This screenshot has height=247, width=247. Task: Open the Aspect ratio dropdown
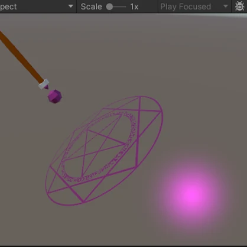point(37,6)
